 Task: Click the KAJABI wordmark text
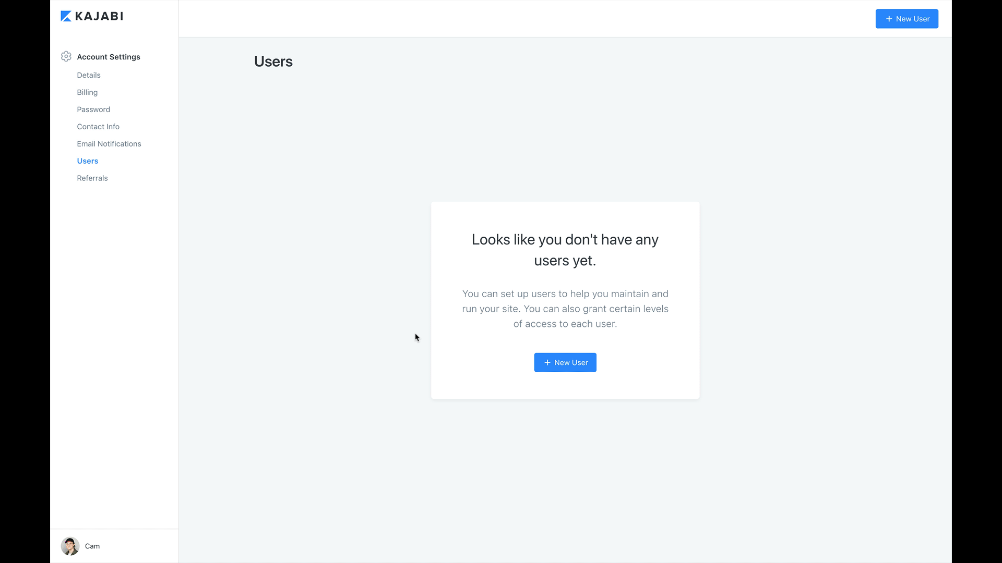tap(99, 16)
